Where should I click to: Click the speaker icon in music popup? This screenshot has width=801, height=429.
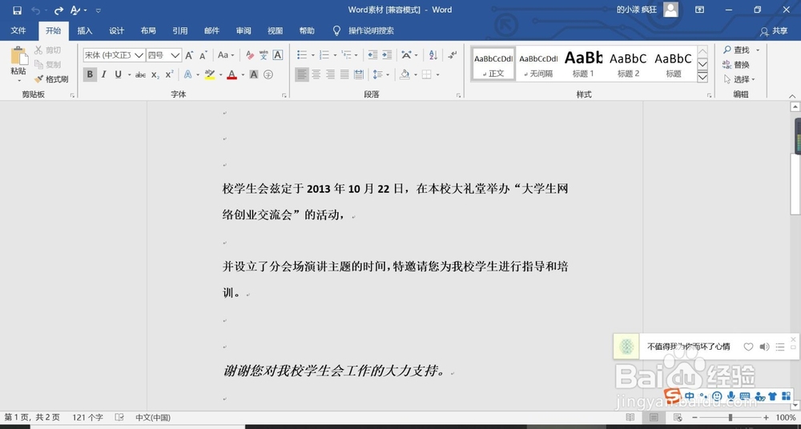point(764,347)
